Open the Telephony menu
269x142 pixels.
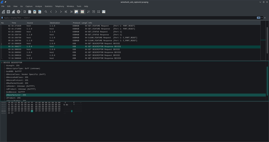60,6
